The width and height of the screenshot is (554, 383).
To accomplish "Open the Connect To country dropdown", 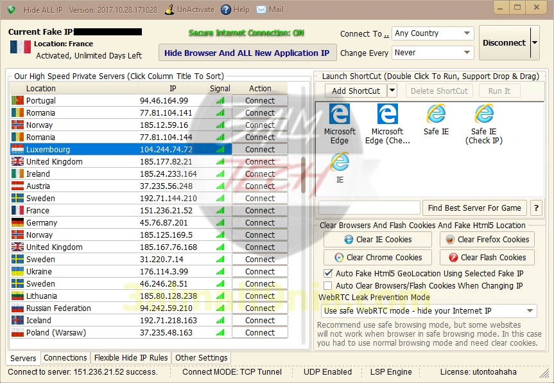I will 433,33.
